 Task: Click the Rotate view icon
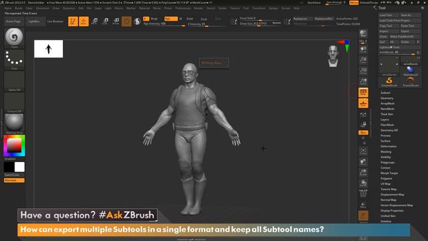(x=363, y=183)
